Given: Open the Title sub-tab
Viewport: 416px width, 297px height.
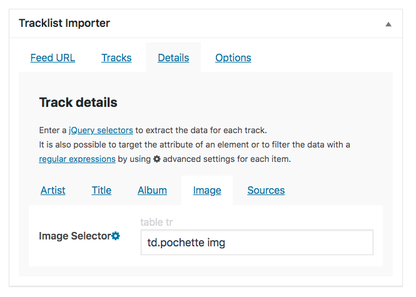Looking at the screenshot, I should coord(101,190).
